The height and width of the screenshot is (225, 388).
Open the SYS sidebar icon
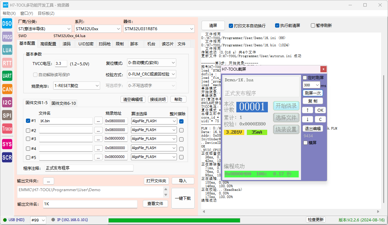point(7,144)
